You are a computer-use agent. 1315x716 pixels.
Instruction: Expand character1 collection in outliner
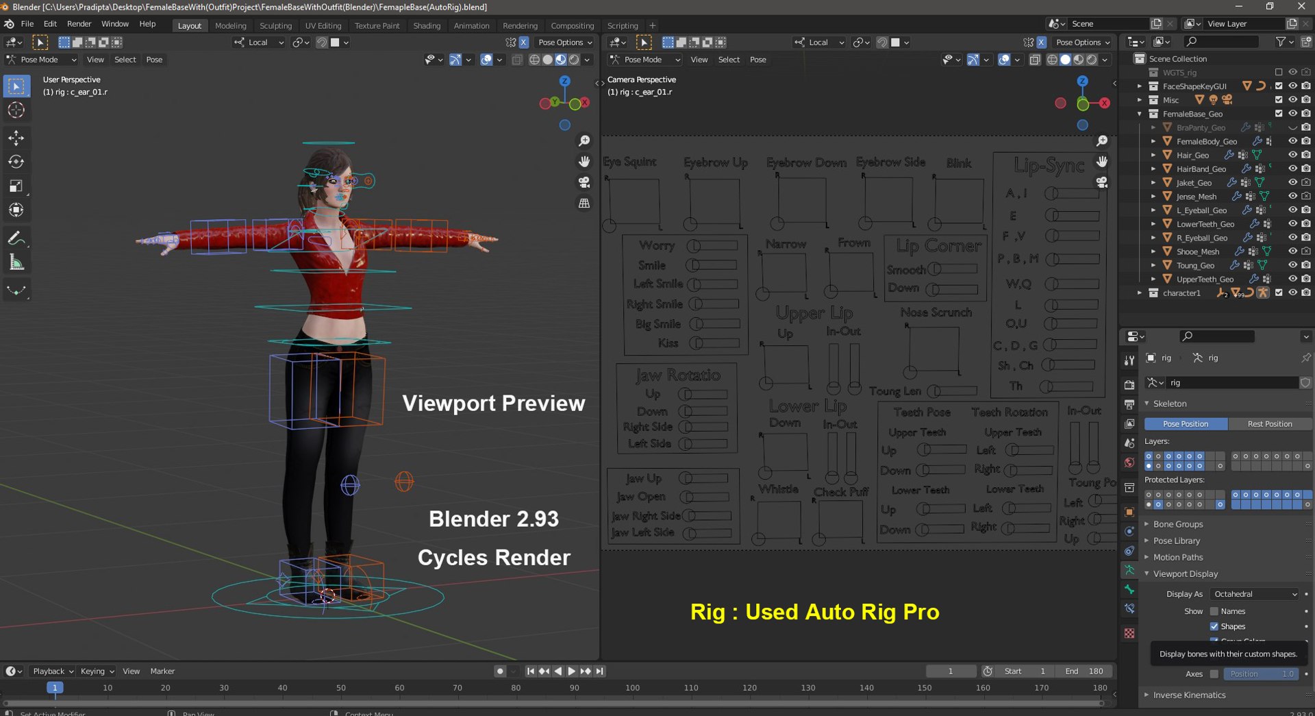[x=1140, y=293]
